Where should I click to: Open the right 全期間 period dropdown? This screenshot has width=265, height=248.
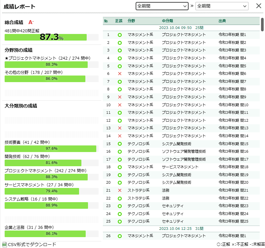[x=222, y=6]
